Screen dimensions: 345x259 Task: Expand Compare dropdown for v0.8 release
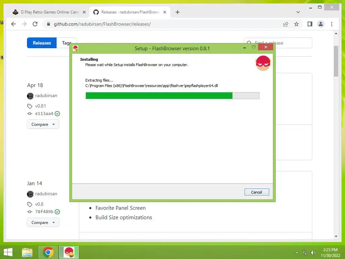tap(43, 223)
